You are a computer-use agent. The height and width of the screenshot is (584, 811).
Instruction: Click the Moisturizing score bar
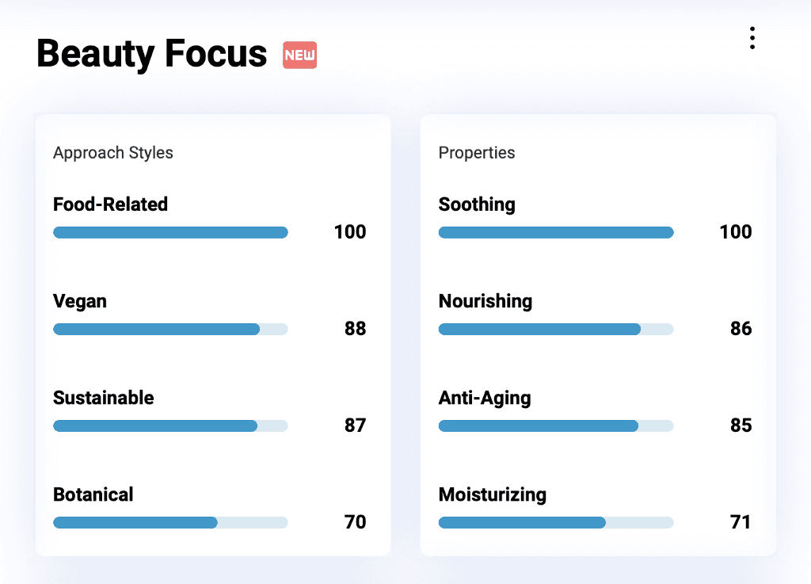click(x=555, y=522)
